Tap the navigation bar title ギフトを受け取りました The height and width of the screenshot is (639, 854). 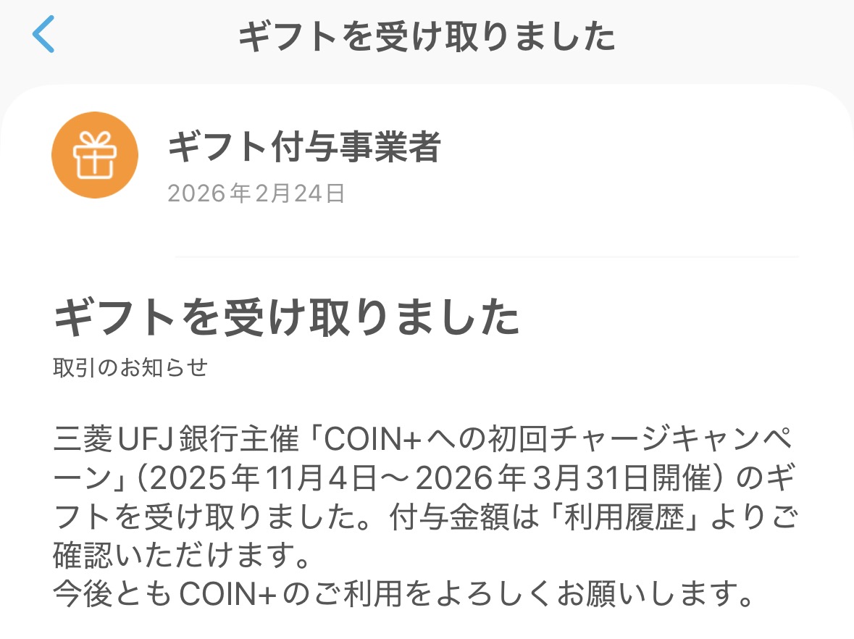(427, 36)
